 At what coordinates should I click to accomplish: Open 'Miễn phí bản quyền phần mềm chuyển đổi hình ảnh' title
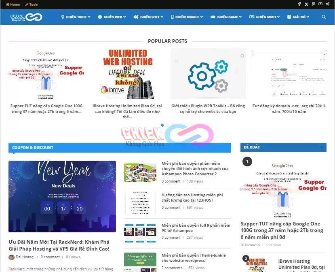195,169
